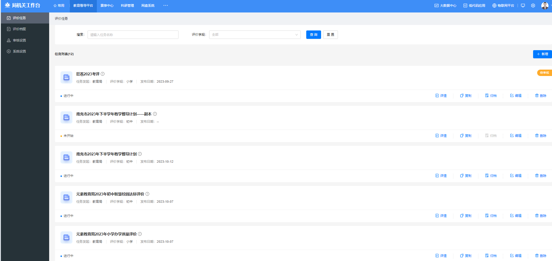Open the more menu (···) in top navigation
The image size is (552, 261).
pyautogui.click(x=165, y=6)
